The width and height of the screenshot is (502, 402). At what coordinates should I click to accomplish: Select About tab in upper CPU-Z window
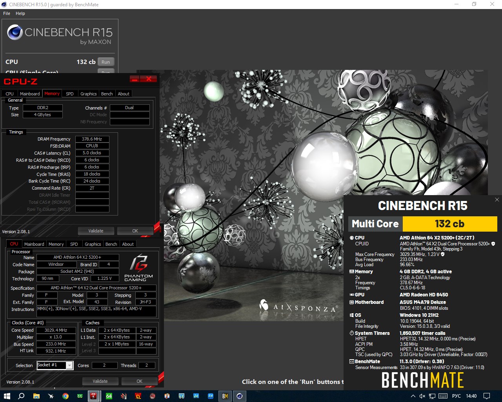[x=124, y=94]
